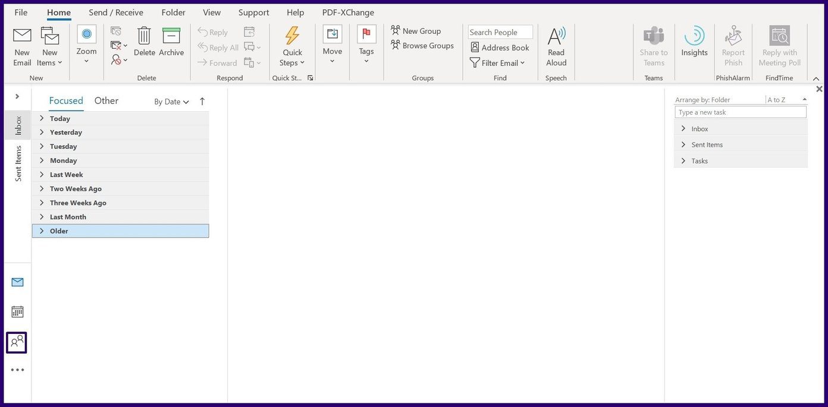Open Junk email dropdown icon

(x=119, y=59)
